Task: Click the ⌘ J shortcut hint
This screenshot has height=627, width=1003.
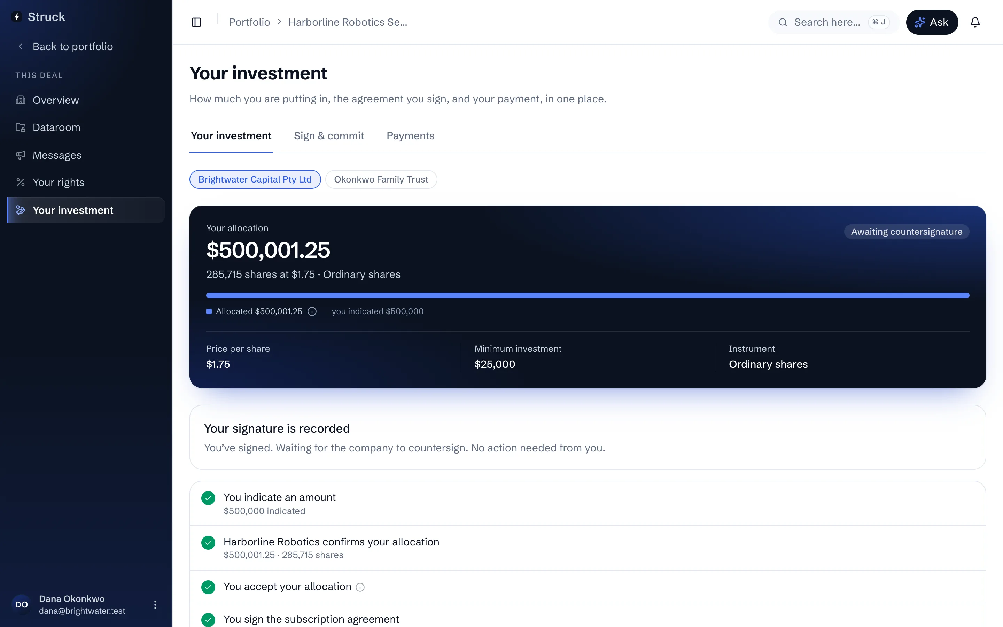Action: click(x=878, y=22)
